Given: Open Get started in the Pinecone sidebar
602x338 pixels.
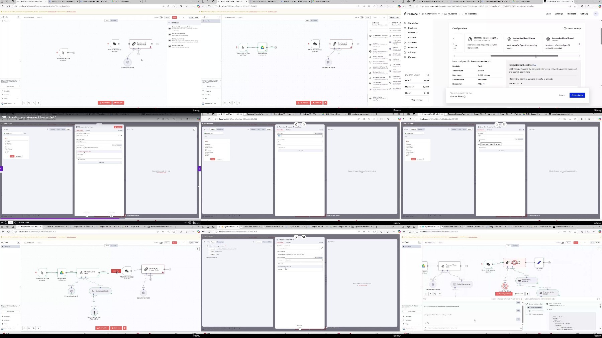Looking at the screenshot, I should [x=413, y=23].
